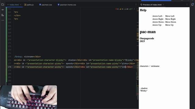This screenshot has width=195, height=109.
Task: Go to previous highlighted problem arrow
Action: (134, 9)
